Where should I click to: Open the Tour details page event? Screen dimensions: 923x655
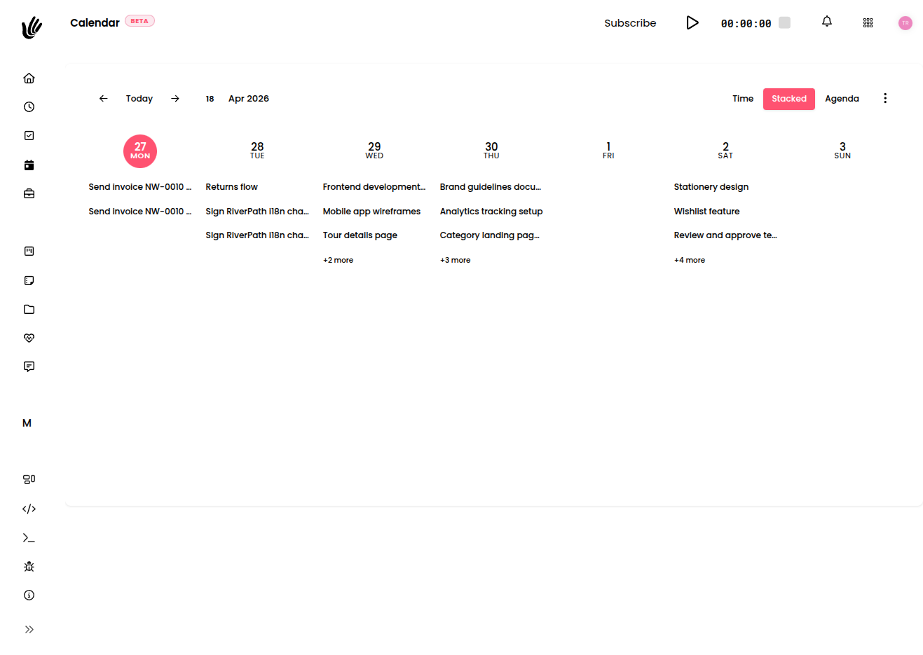point(360,235)
